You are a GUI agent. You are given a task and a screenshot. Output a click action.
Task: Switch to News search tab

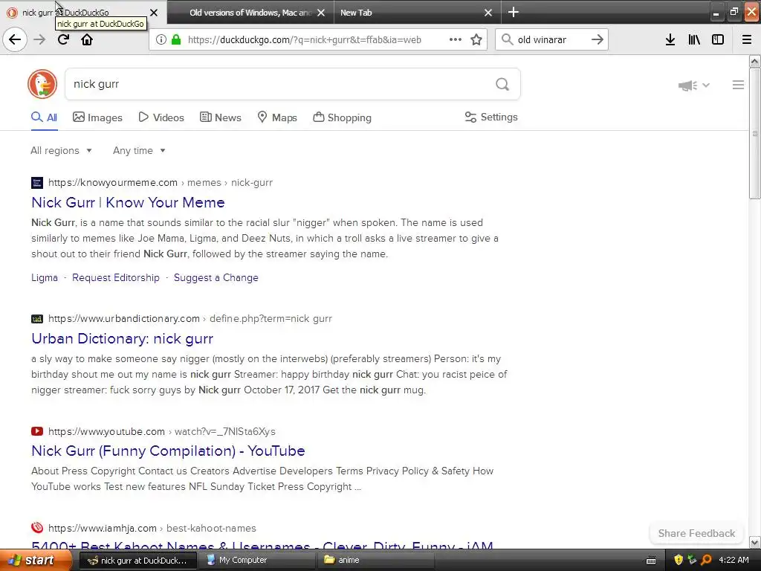click(x=220, y=117)
